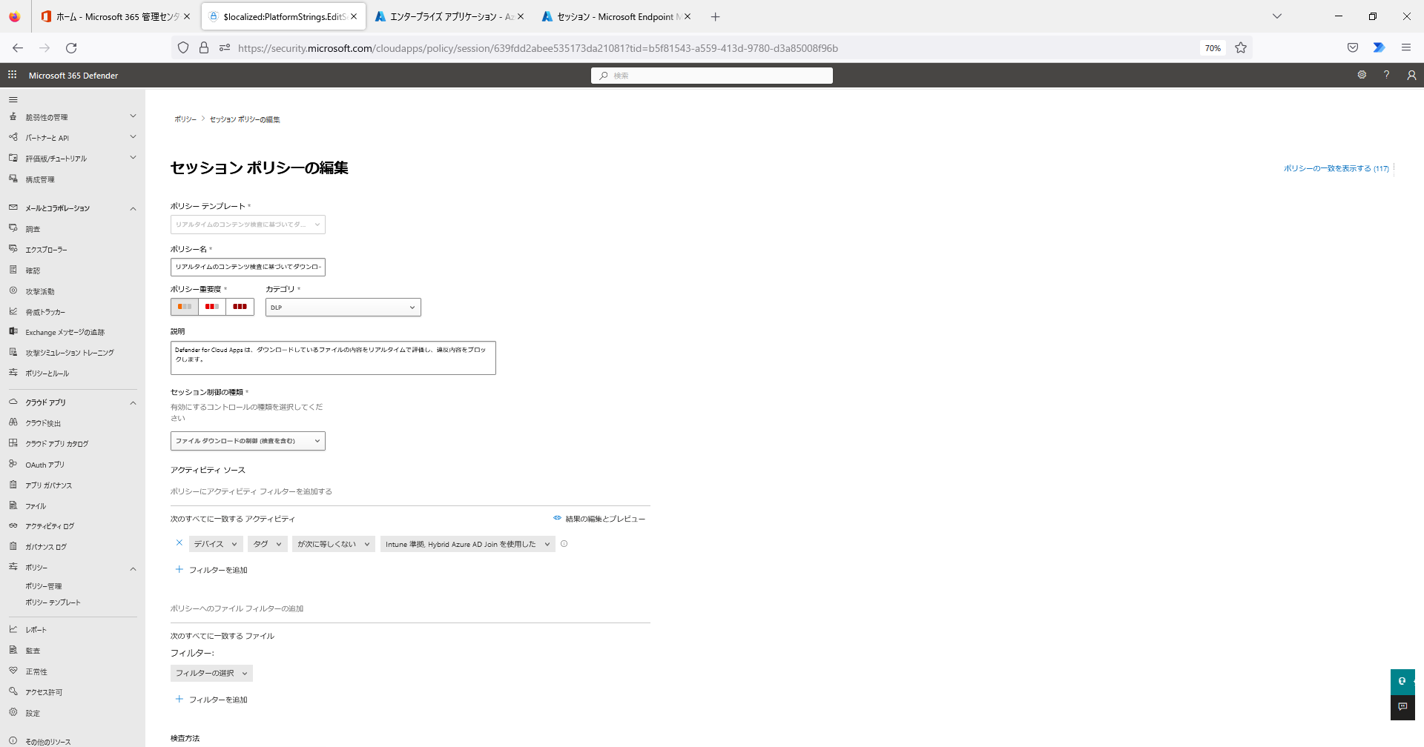Open the カテゴリ DLP dropdown
The image size is (1424, 747).
click(x=343, y=308)
